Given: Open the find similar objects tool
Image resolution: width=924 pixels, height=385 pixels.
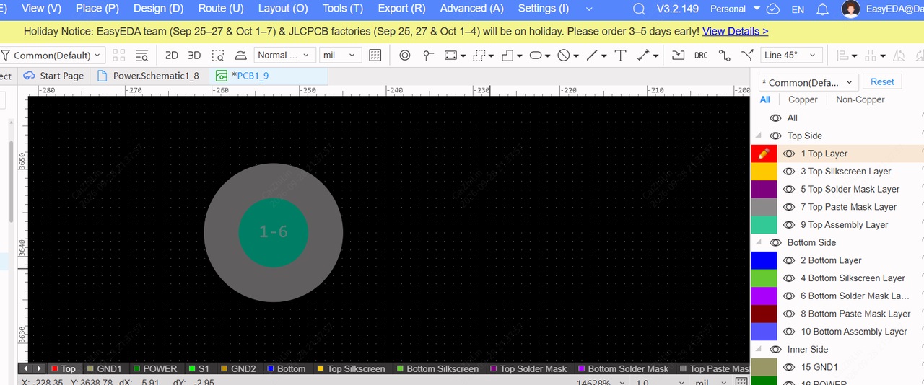Looking at the screenshot, I should pos(142,56).
